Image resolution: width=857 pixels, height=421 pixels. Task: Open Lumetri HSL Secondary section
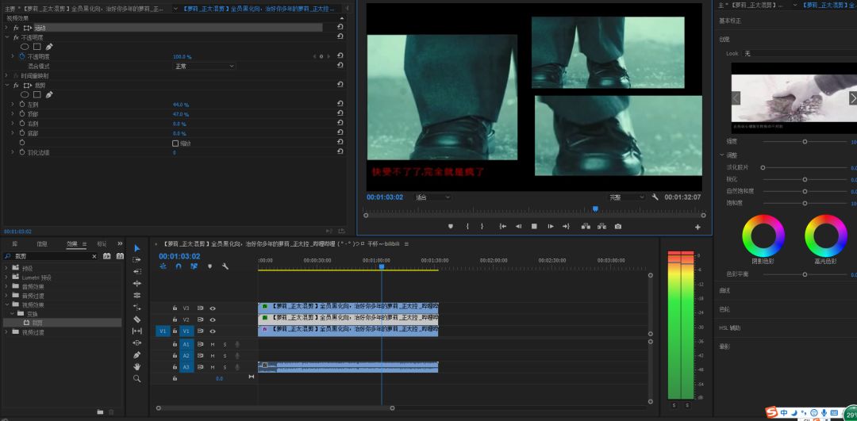pos(730,327)
